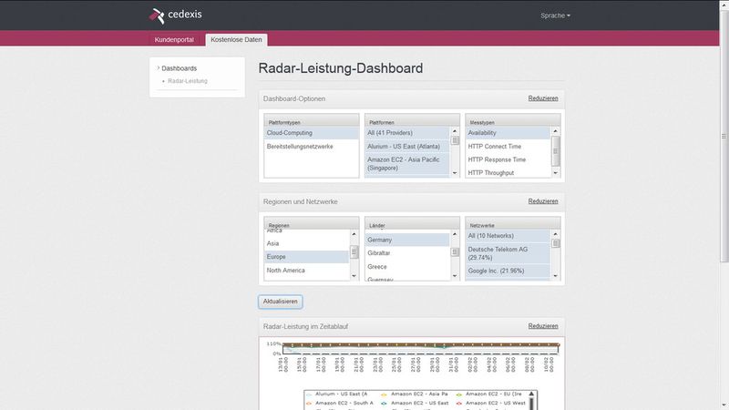Select Amazon EC2 - Asia Pacific (Singapore)

[x=407, y=164]
